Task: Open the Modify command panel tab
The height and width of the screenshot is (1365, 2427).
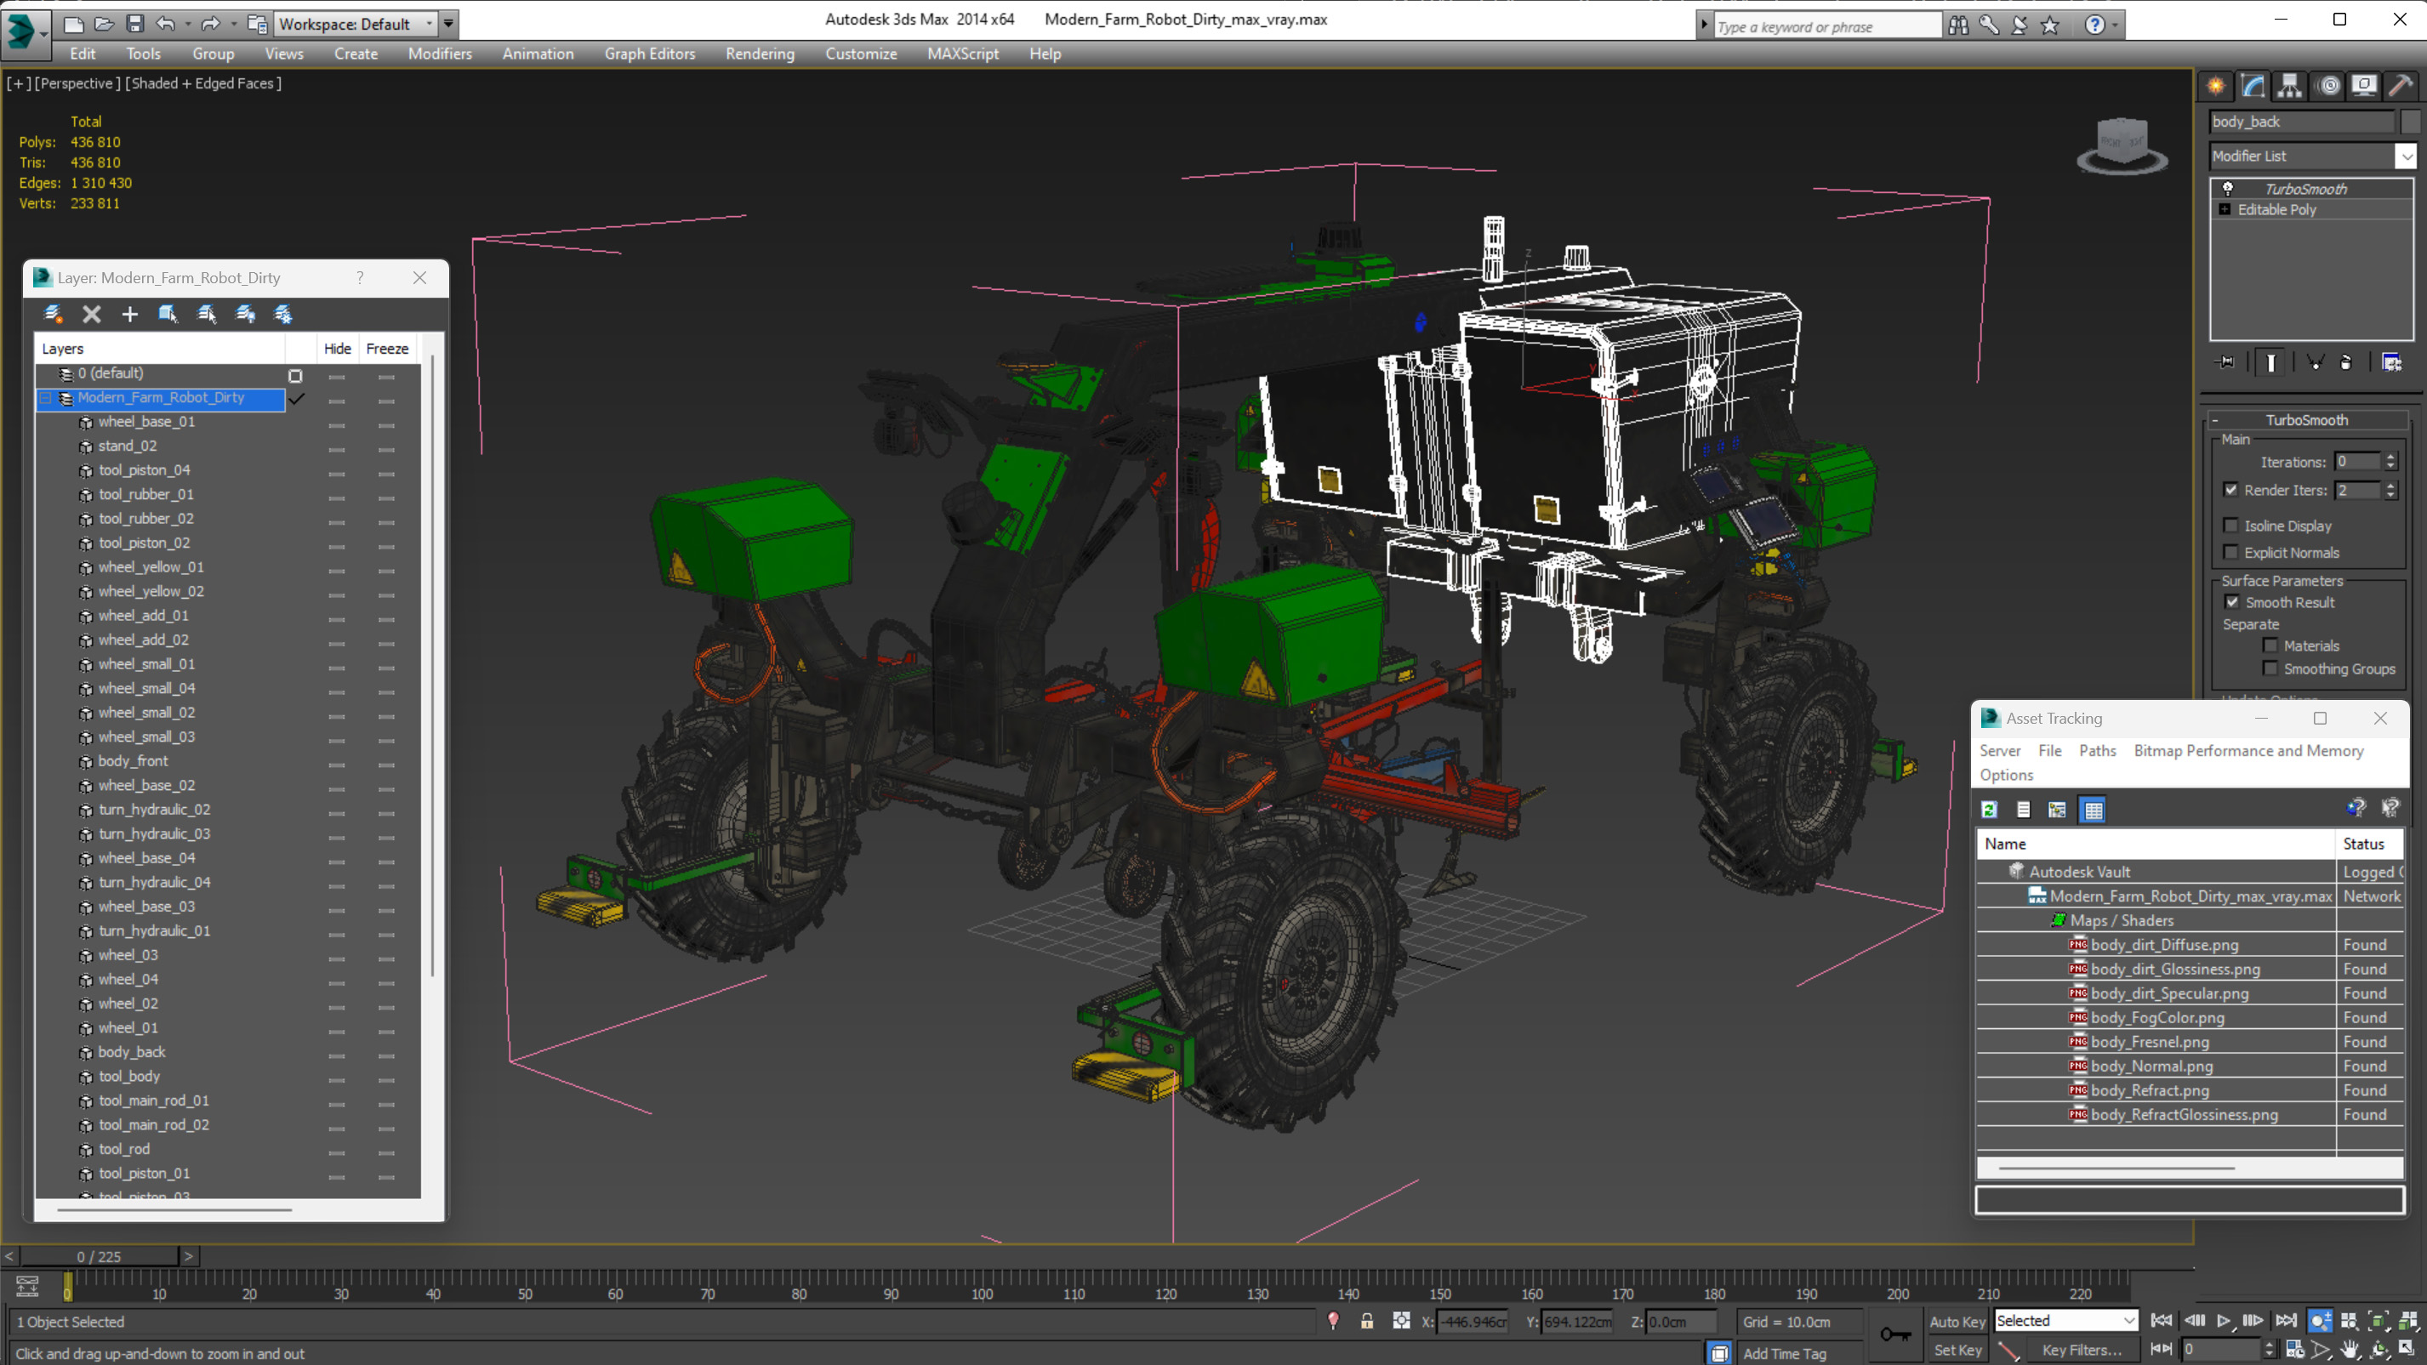Action: (x=2253, y=86)
